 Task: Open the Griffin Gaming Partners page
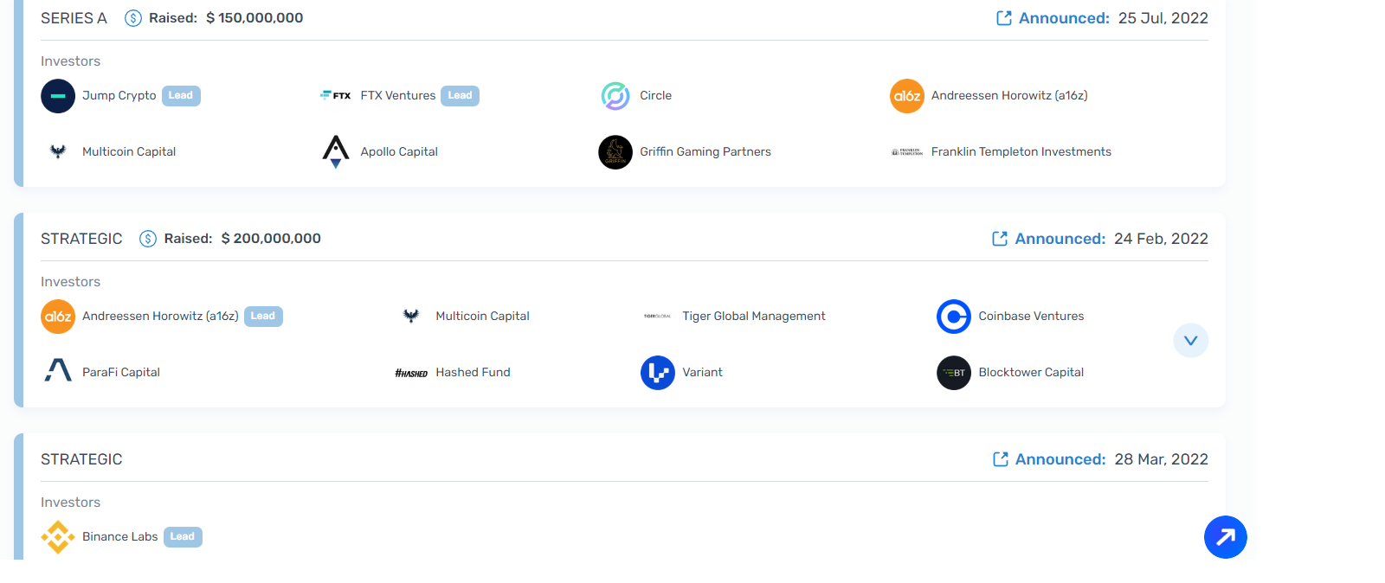coord(705,152)
